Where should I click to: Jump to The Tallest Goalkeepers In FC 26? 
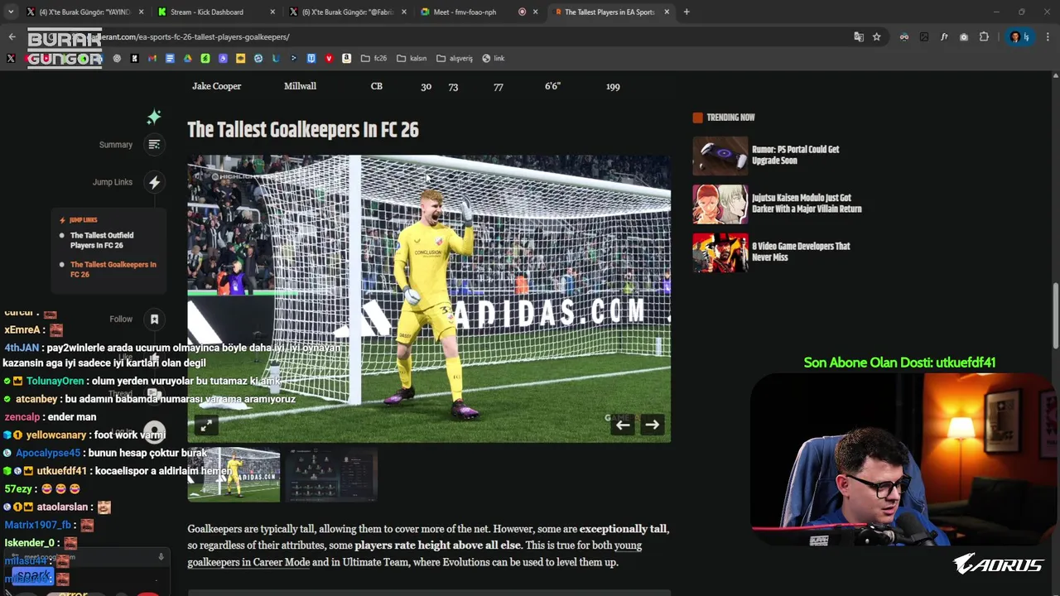[x=113, y=269]
